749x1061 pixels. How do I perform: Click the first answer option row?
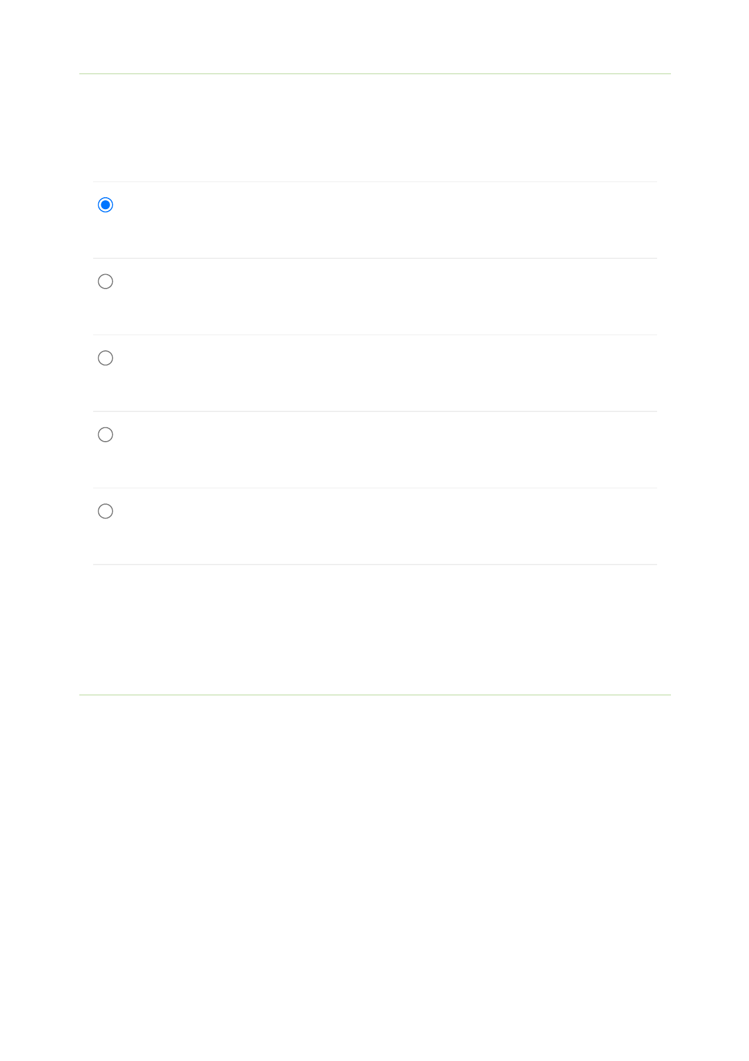pyautogui.click(x=374, y=220)
